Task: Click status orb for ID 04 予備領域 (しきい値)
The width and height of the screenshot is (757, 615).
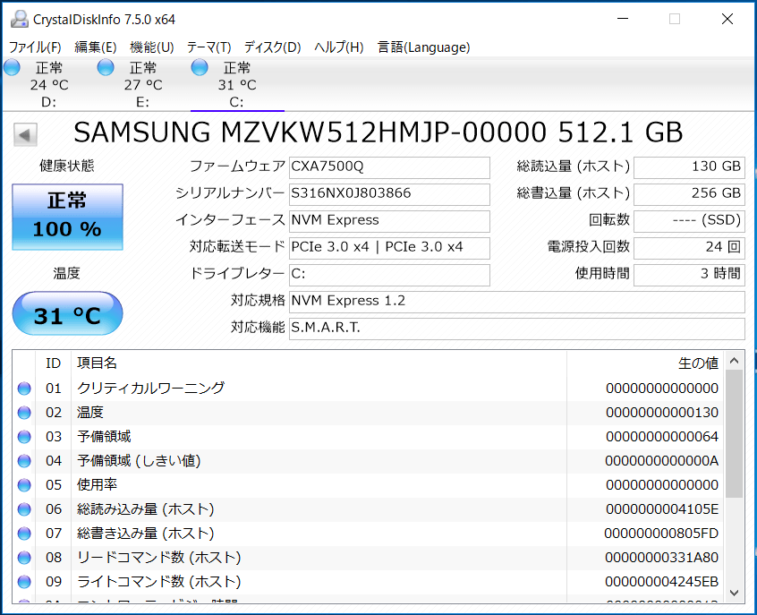Action: coord(24,461)
